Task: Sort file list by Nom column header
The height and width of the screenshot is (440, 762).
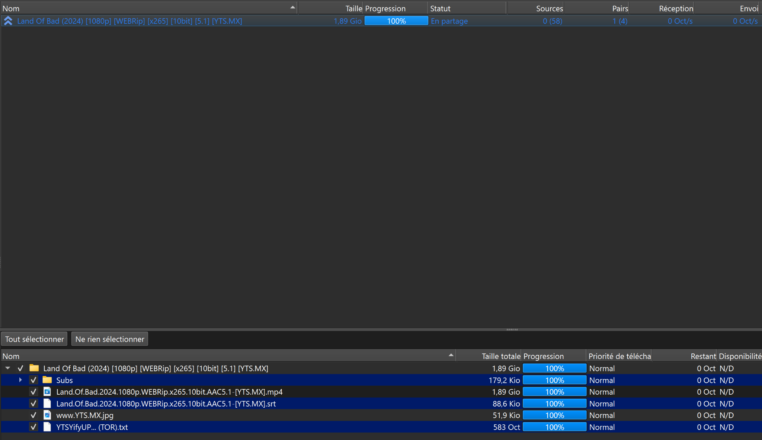Action: click(228, 356)
